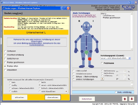Select the red left knee on body figure
138x105 pixels.
pos(89,59)
